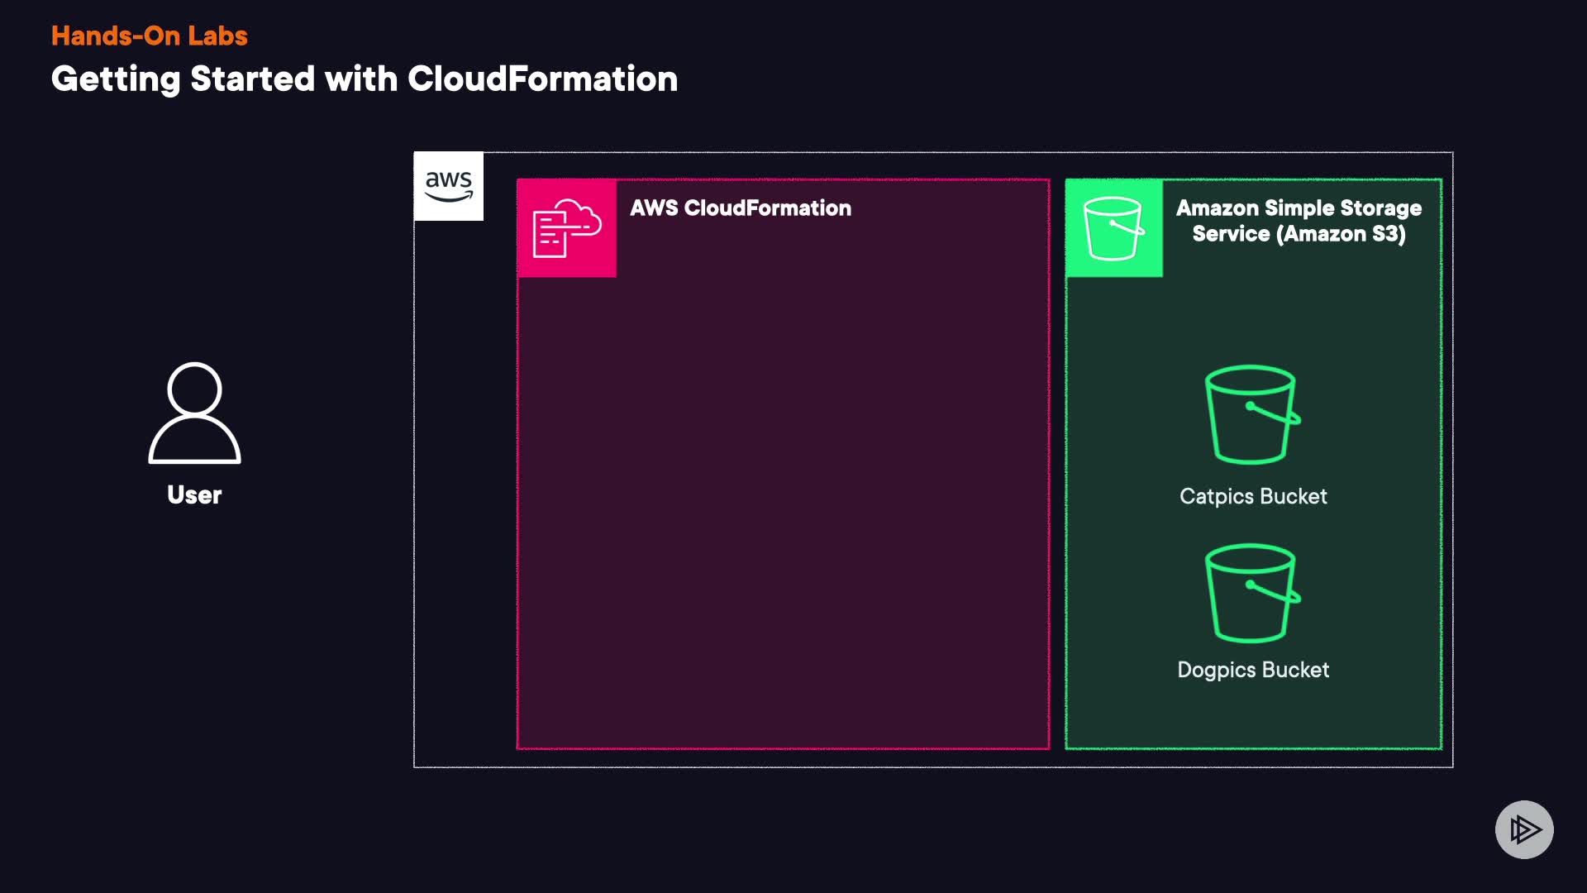
Task: Click the AWS logo icon
Action: pos(448,186)
